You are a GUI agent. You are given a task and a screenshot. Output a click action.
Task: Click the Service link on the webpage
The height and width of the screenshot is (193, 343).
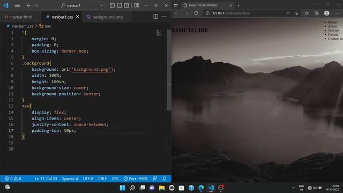tap(333, 30)
